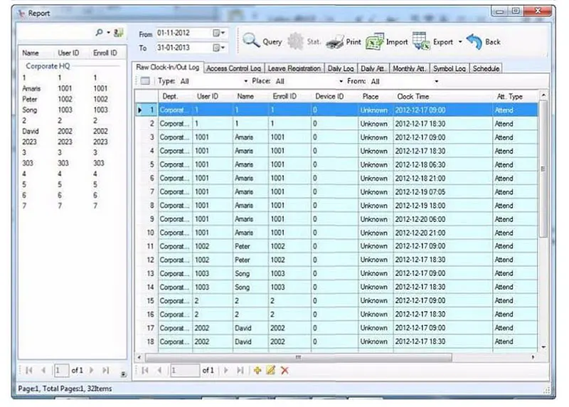Select user Amaris in the user list
This screenshot has width=569, height=407.
(x=72, y=89)
